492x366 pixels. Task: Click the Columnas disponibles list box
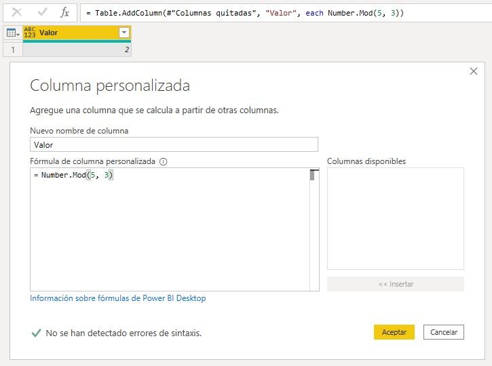click(395, 218)
